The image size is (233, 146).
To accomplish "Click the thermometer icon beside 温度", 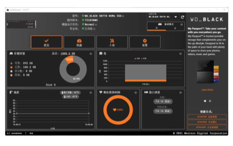I will click(x=11, y=92).
